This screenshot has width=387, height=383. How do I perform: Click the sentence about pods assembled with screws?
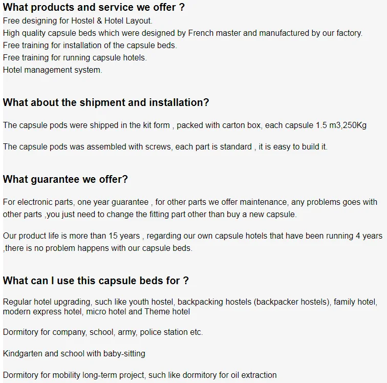[165, 147]
